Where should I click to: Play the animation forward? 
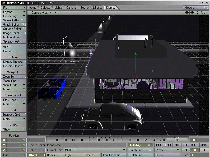pyautogui.click(x=204, y=150)
